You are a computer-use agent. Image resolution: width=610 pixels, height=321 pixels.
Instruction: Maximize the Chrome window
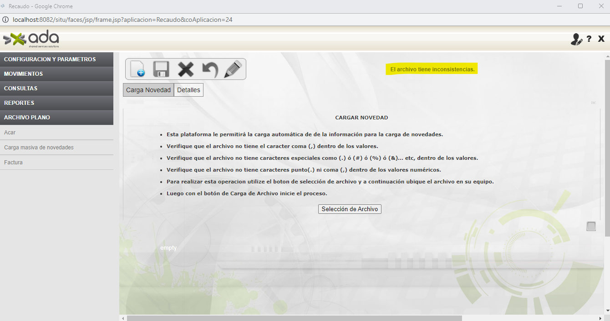point(580,6)
